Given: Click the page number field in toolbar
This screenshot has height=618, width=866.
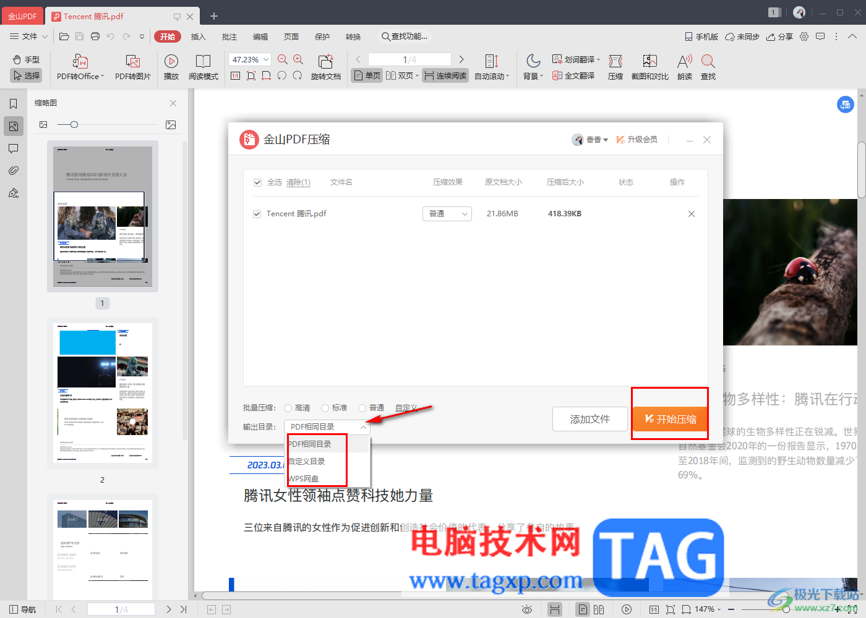Looking at the screenshot, I should pyautogui.click(x=409, y=59).
